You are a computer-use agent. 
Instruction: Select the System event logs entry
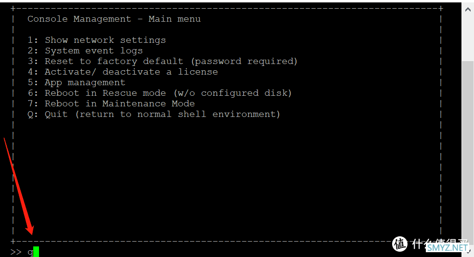[x=85, y=51]
